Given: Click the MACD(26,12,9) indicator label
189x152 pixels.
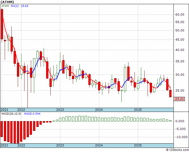Looking at the screenshot, I should [x=11, y=114].
